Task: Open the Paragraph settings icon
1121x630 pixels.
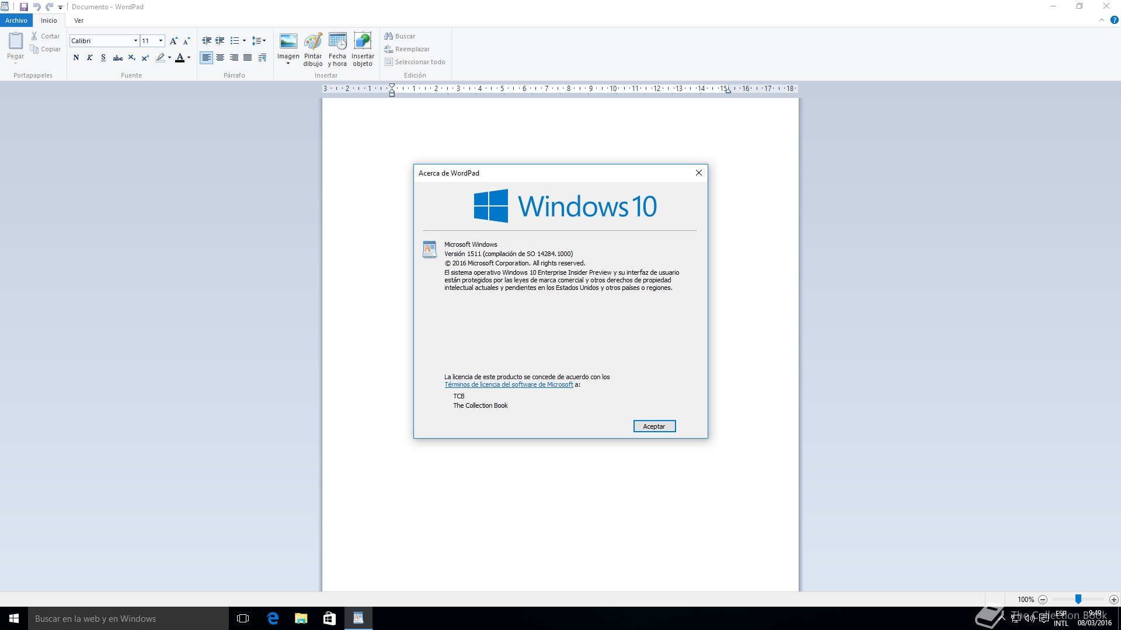Action: [x=263, y=58]
